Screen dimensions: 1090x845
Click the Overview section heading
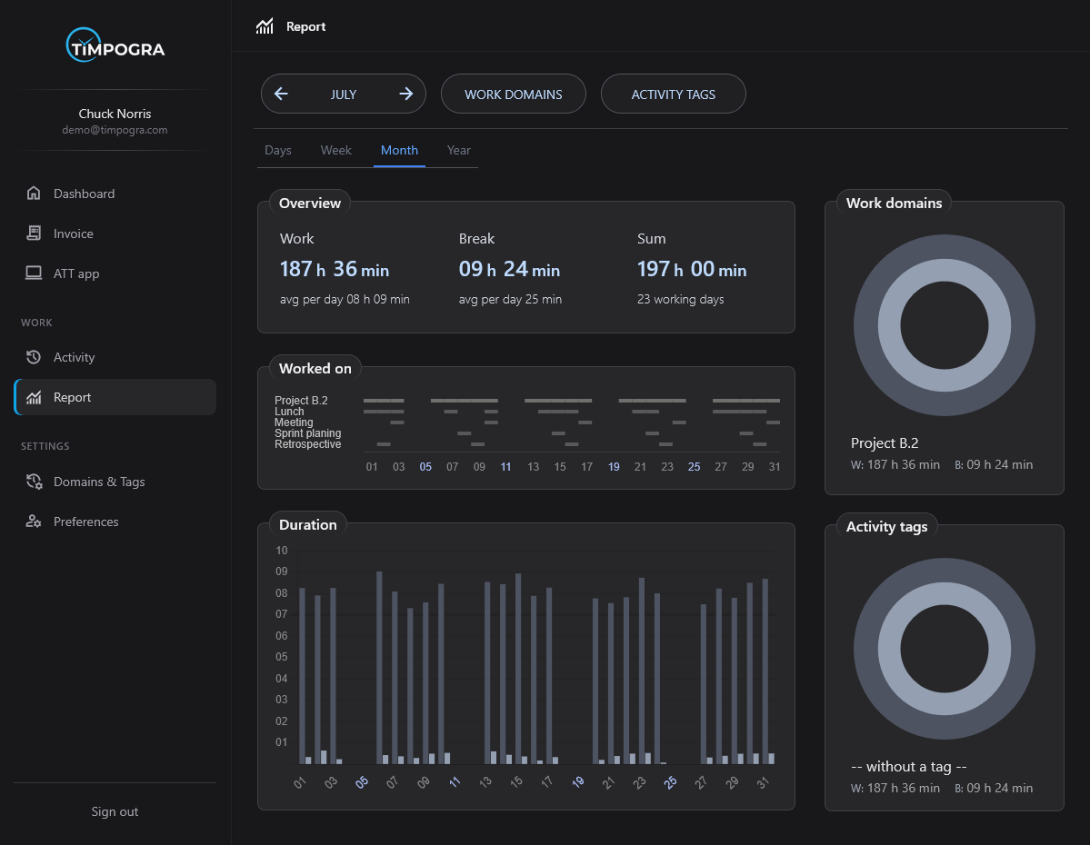tap(309, 203)
